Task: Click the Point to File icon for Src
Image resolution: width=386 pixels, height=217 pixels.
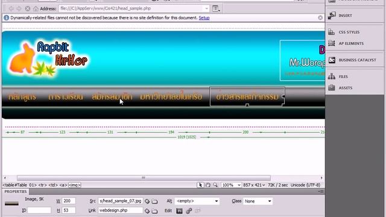Action: (x=147, y=201)
